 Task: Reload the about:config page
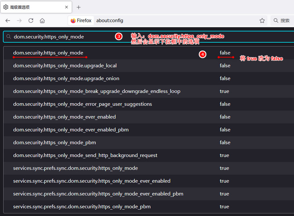(31, 21)
